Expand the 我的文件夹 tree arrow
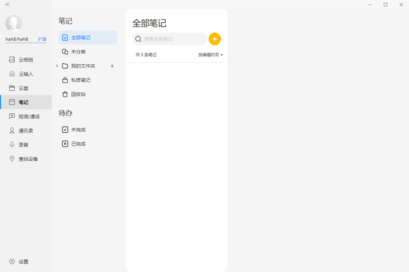This screenshot has height=272, width=409. tap(57, 66)
